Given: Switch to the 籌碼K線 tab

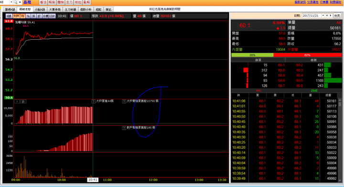Looking at the screenshot, I should tap(10, 10).
